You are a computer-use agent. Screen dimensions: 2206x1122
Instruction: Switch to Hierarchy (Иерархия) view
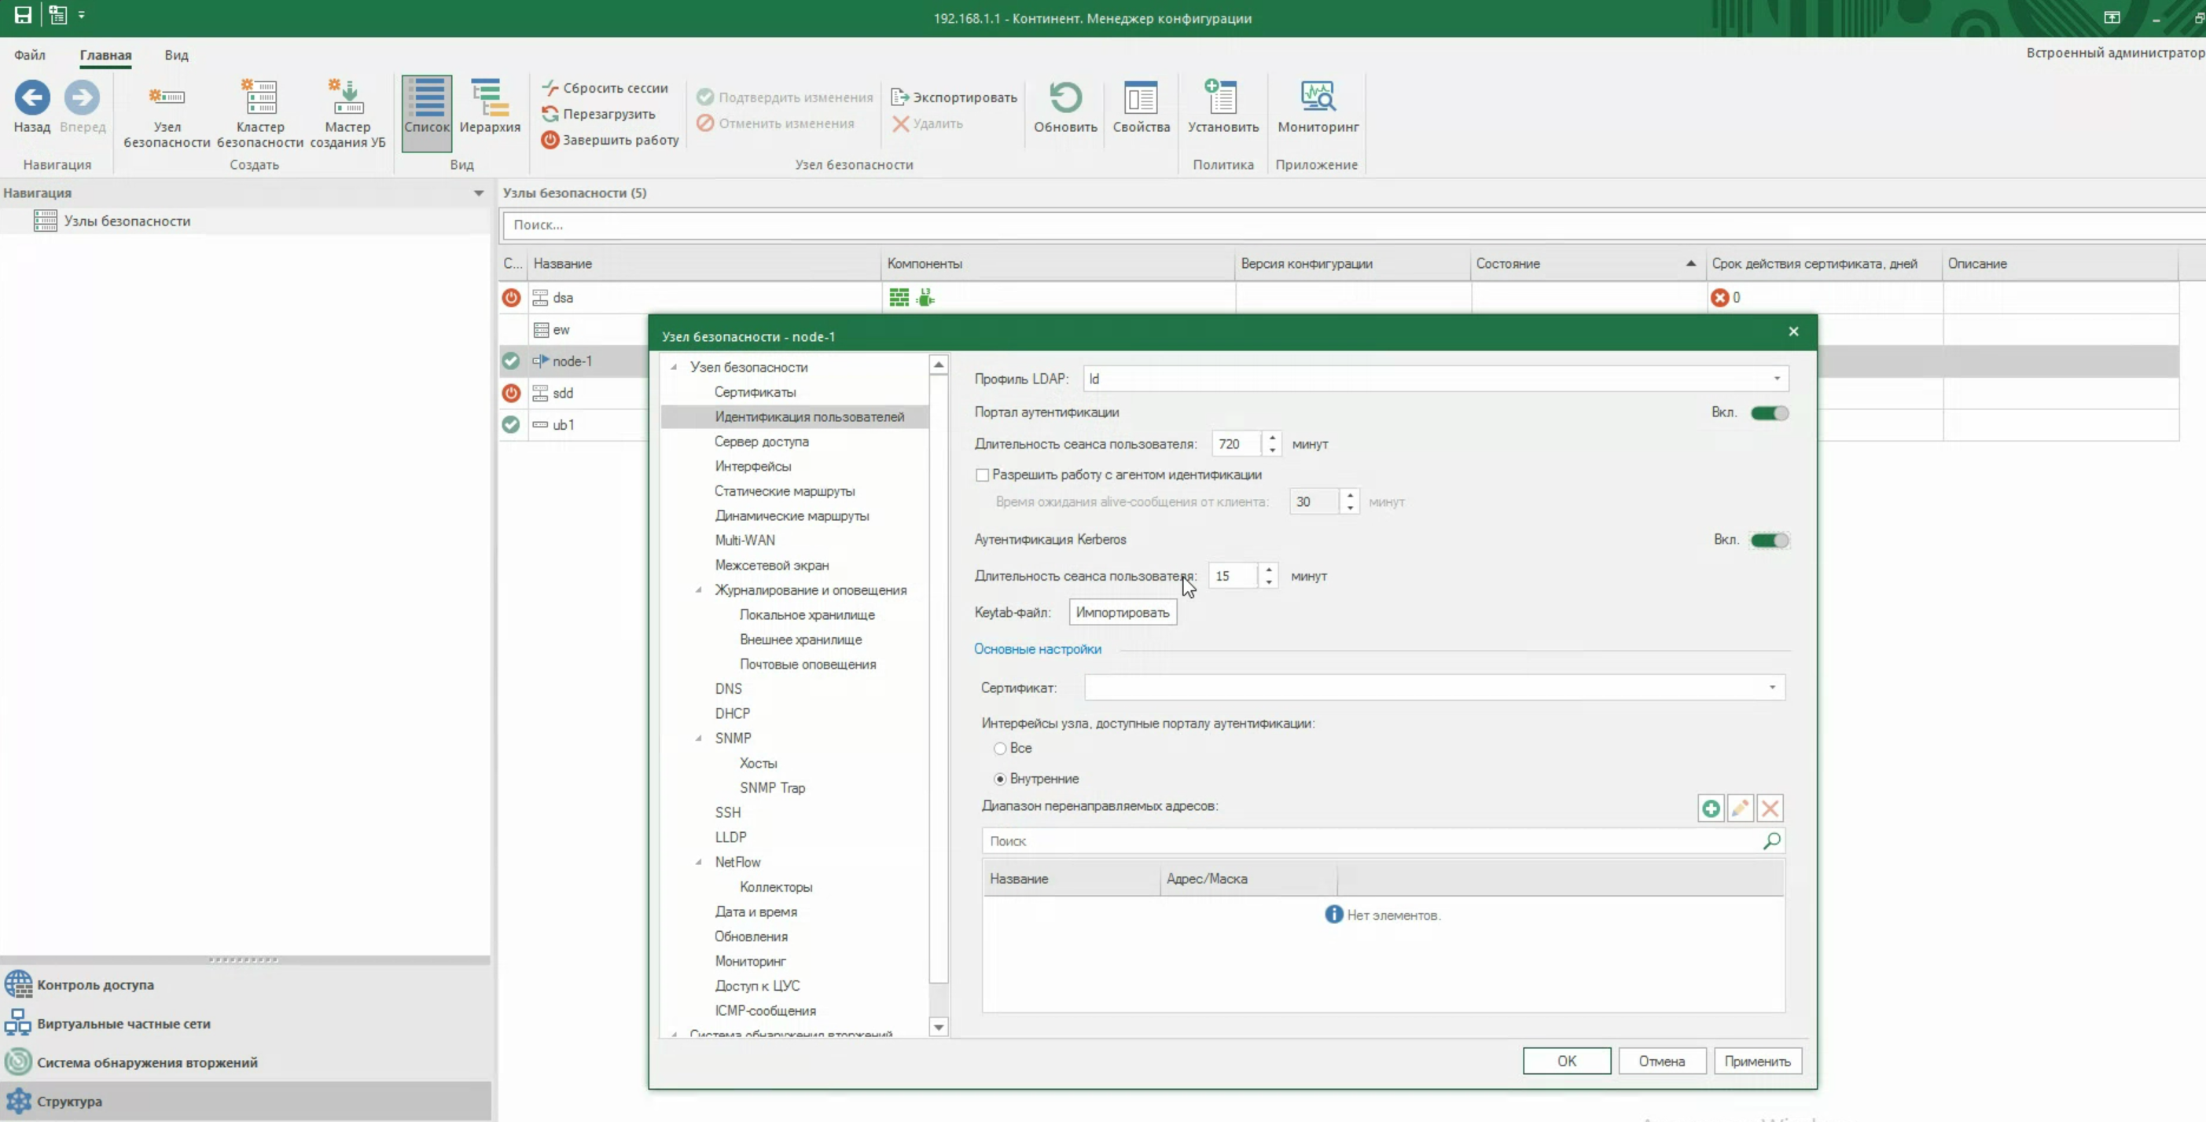(x=489, y=97)
